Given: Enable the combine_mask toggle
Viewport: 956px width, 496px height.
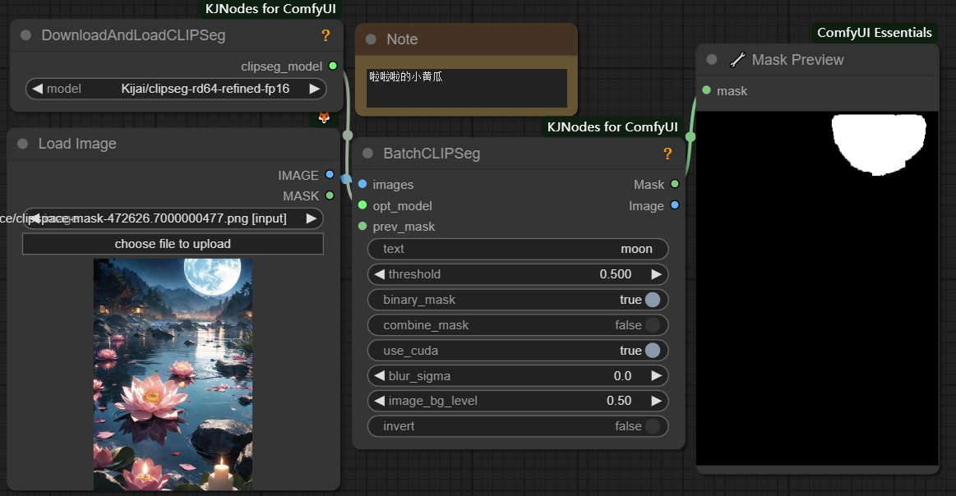Looking at the screenshot, I should click(652, 325).
